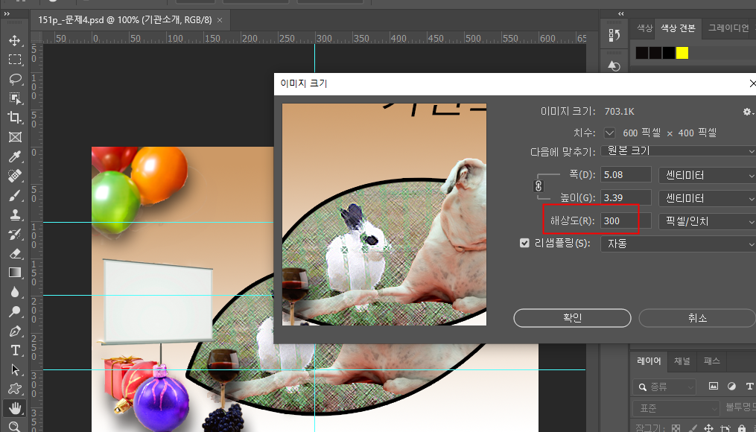
Task: Select the Hand tool
Action: [x=14, y=408]
